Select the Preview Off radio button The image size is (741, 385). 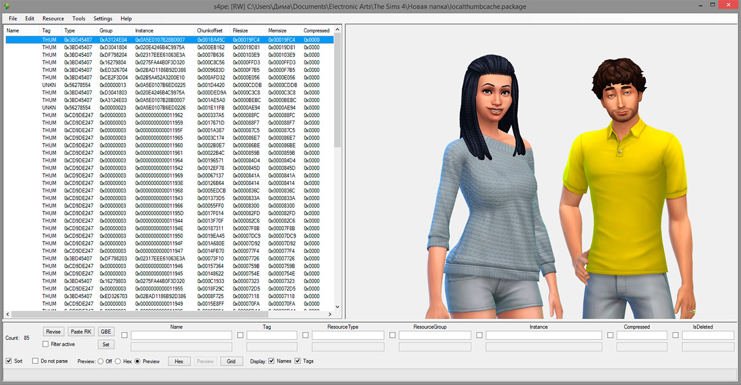101,362
